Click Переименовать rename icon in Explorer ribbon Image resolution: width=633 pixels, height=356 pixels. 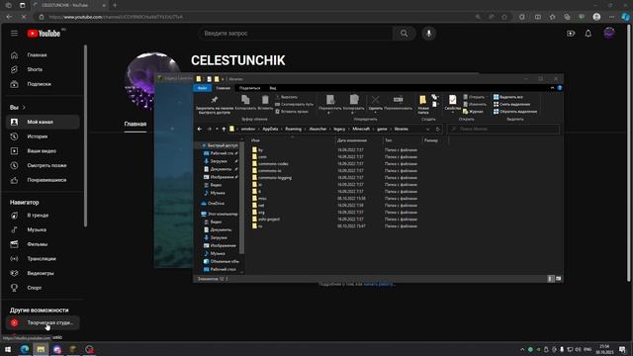coord(398,103)
